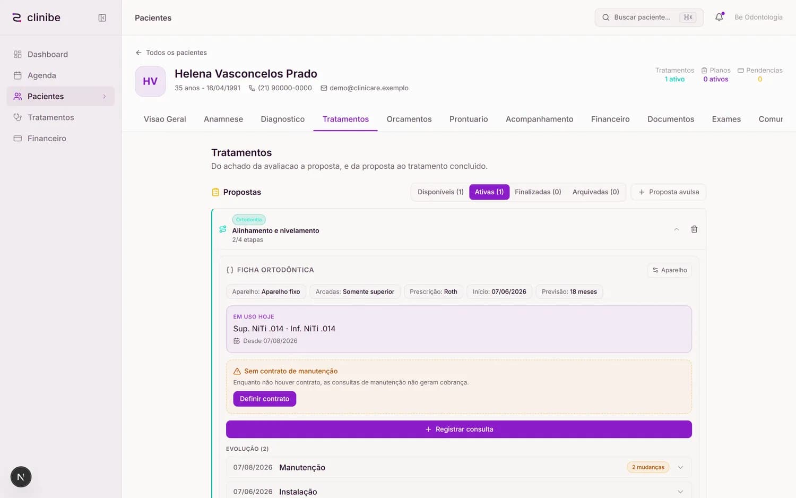The height and width of the screenshot is (498, 796).
Task: Open the Exames tab
Action: click(726, 119)
